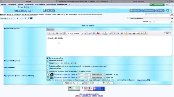Open the 'Мультимедиа' menu

tap(51, 5)
